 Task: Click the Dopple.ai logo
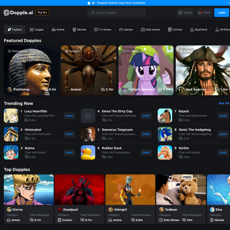[18, 13]
